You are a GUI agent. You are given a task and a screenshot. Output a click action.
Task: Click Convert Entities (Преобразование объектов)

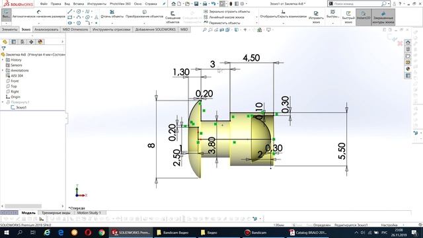(x=144, y=14)
